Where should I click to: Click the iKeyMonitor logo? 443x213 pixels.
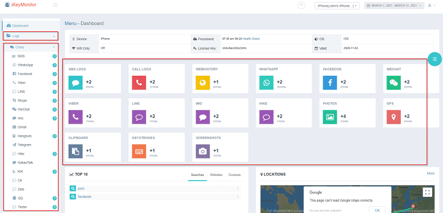tap(20, 5)
